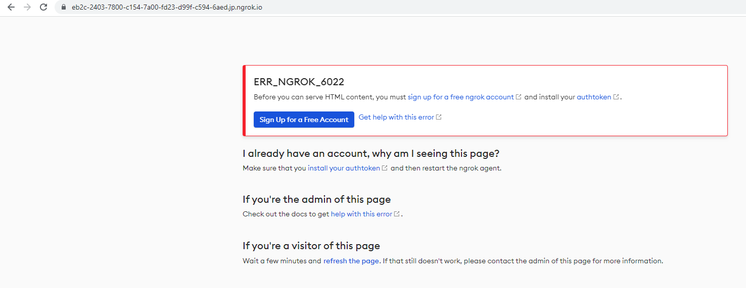The width and height of the screenshot is (746, 288).
Task: Click external-link icon beside admin 'help with this error'
Action: [397, 214]
